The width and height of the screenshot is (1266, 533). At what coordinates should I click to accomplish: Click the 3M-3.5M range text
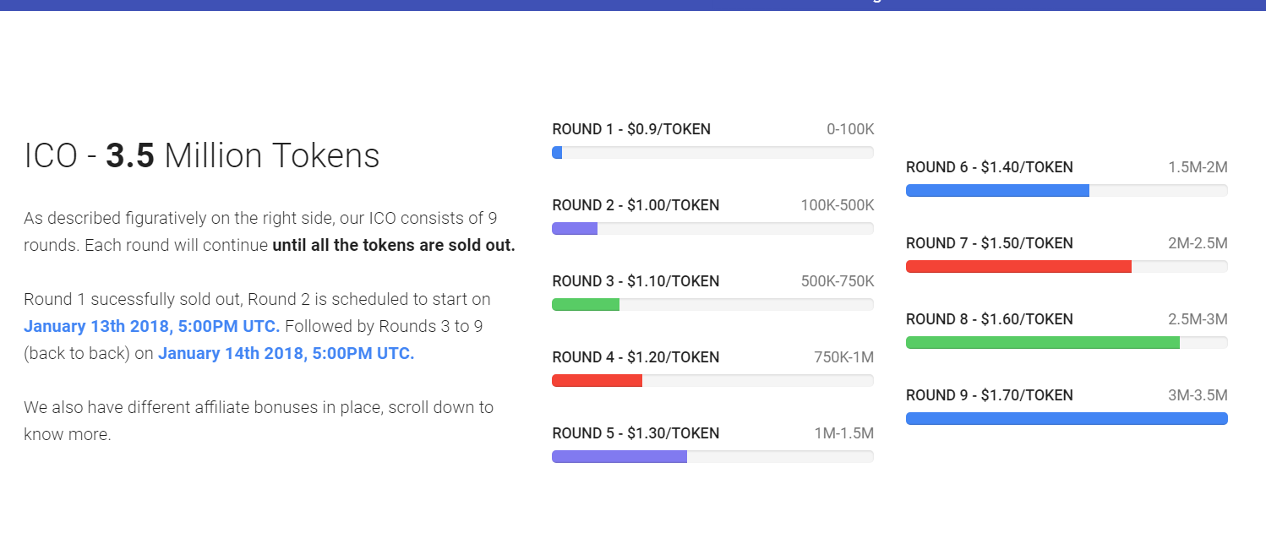[x=1198, y=395]
